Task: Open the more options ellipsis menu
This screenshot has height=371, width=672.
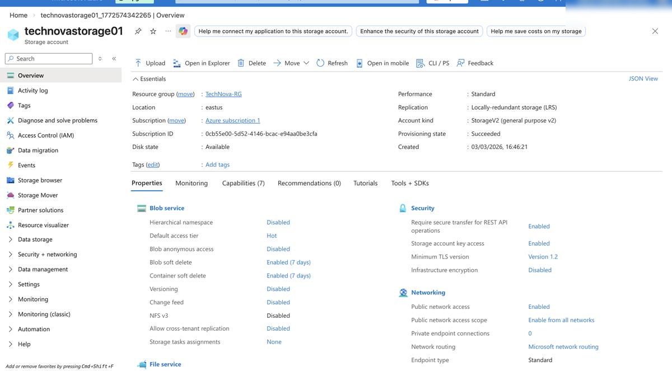Action: [x=168, y=31]
